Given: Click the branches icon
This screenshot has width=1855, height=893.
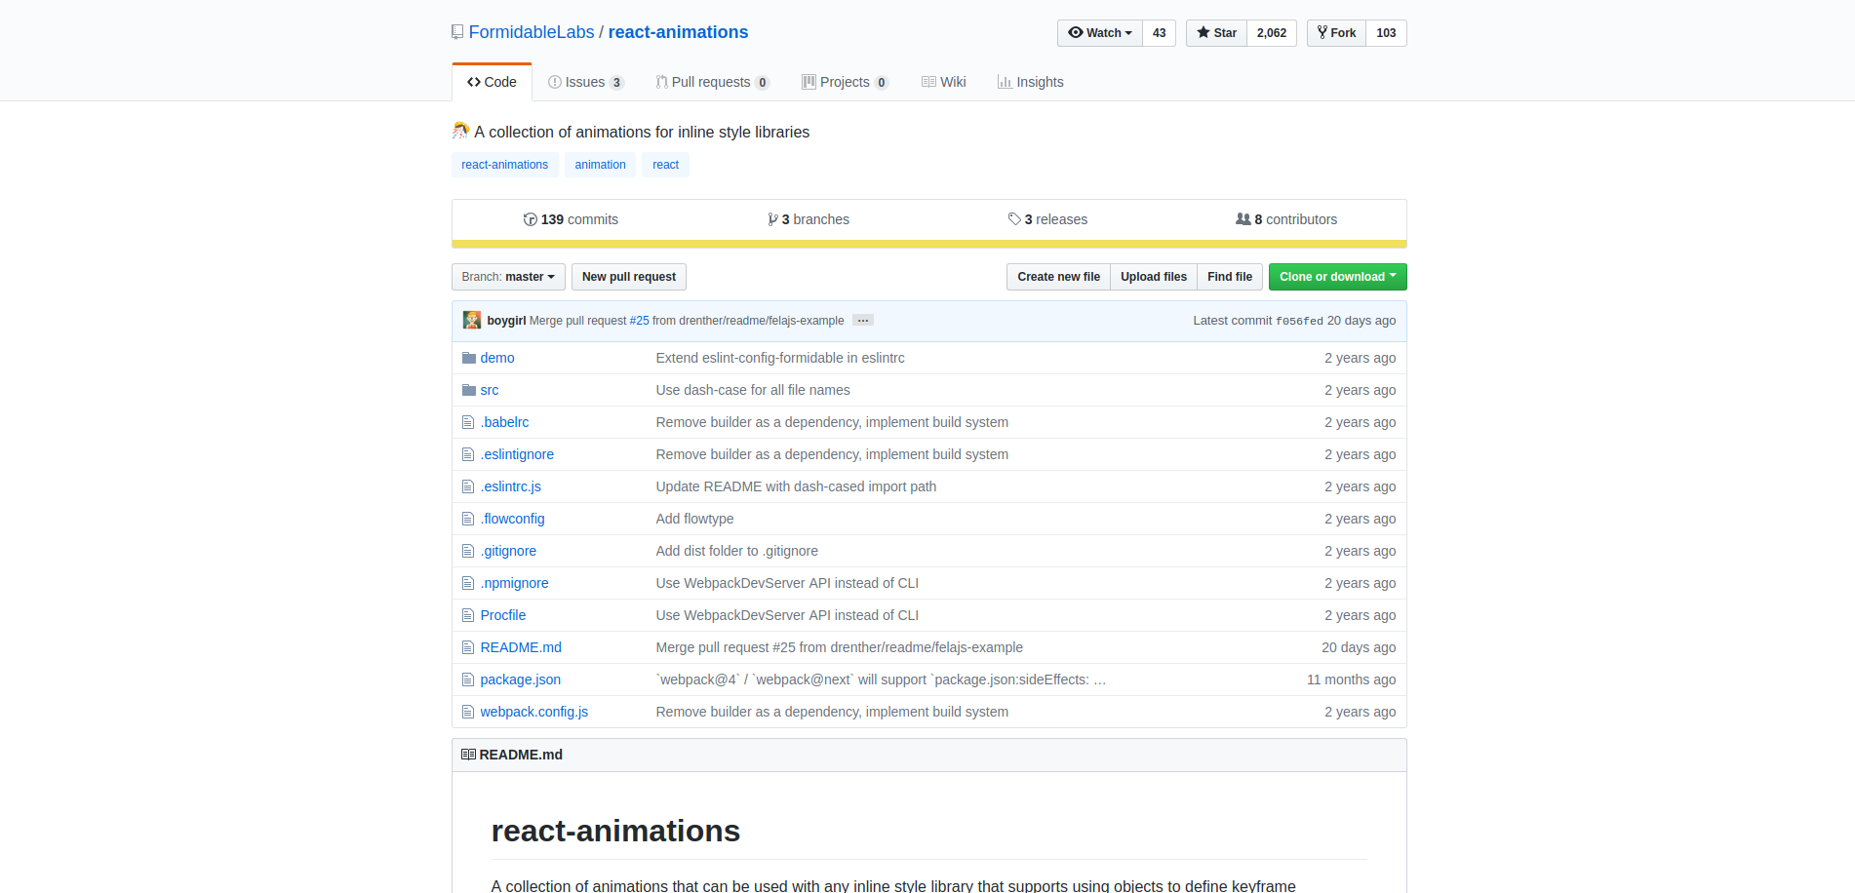Looking at the screenshot, I should click(x=772, y=219).
